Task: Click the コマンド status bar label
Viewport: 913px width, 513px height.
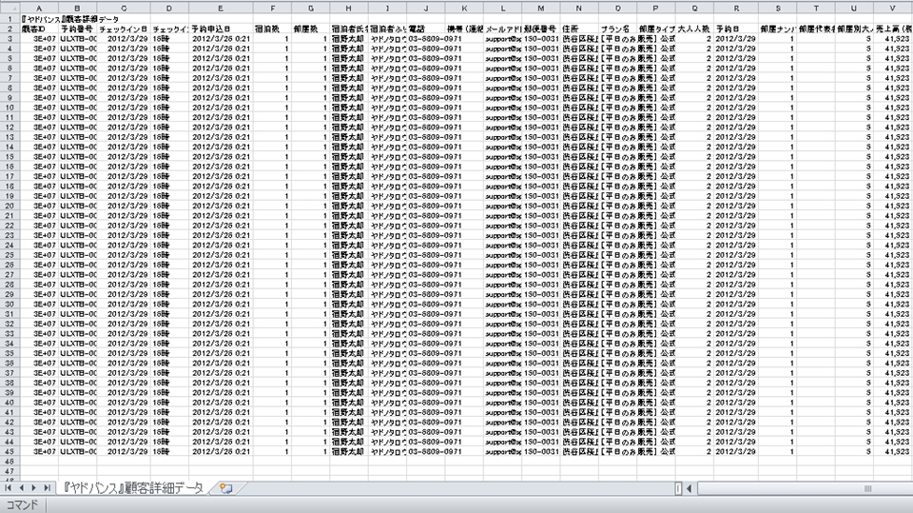Action: point(22,504)
